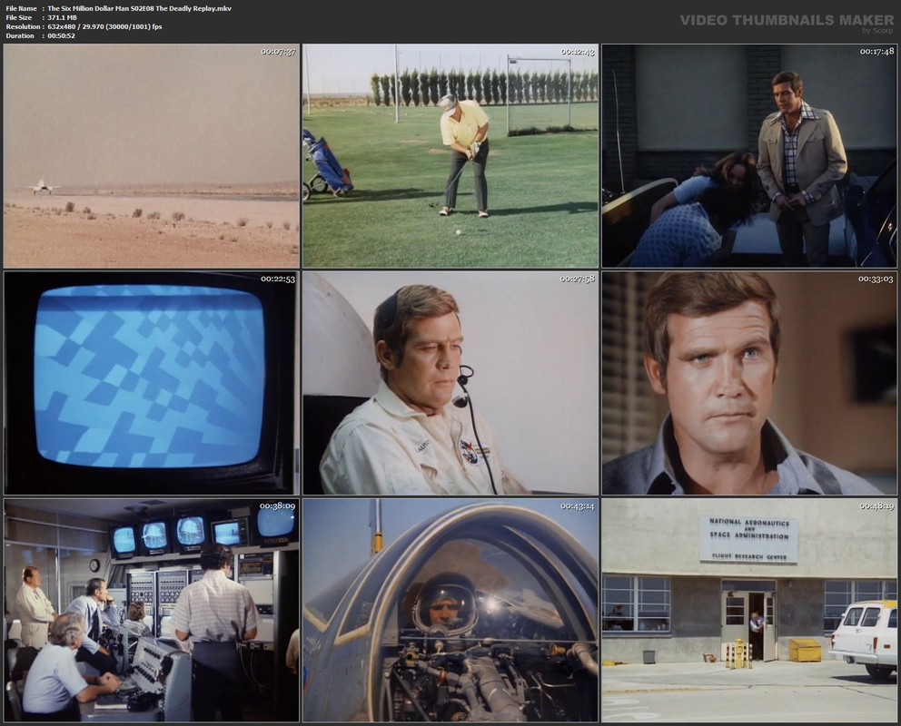Screen dimensions: 901x726
Task: Click the 00:12:43 timestamp label
Action: 578,52
